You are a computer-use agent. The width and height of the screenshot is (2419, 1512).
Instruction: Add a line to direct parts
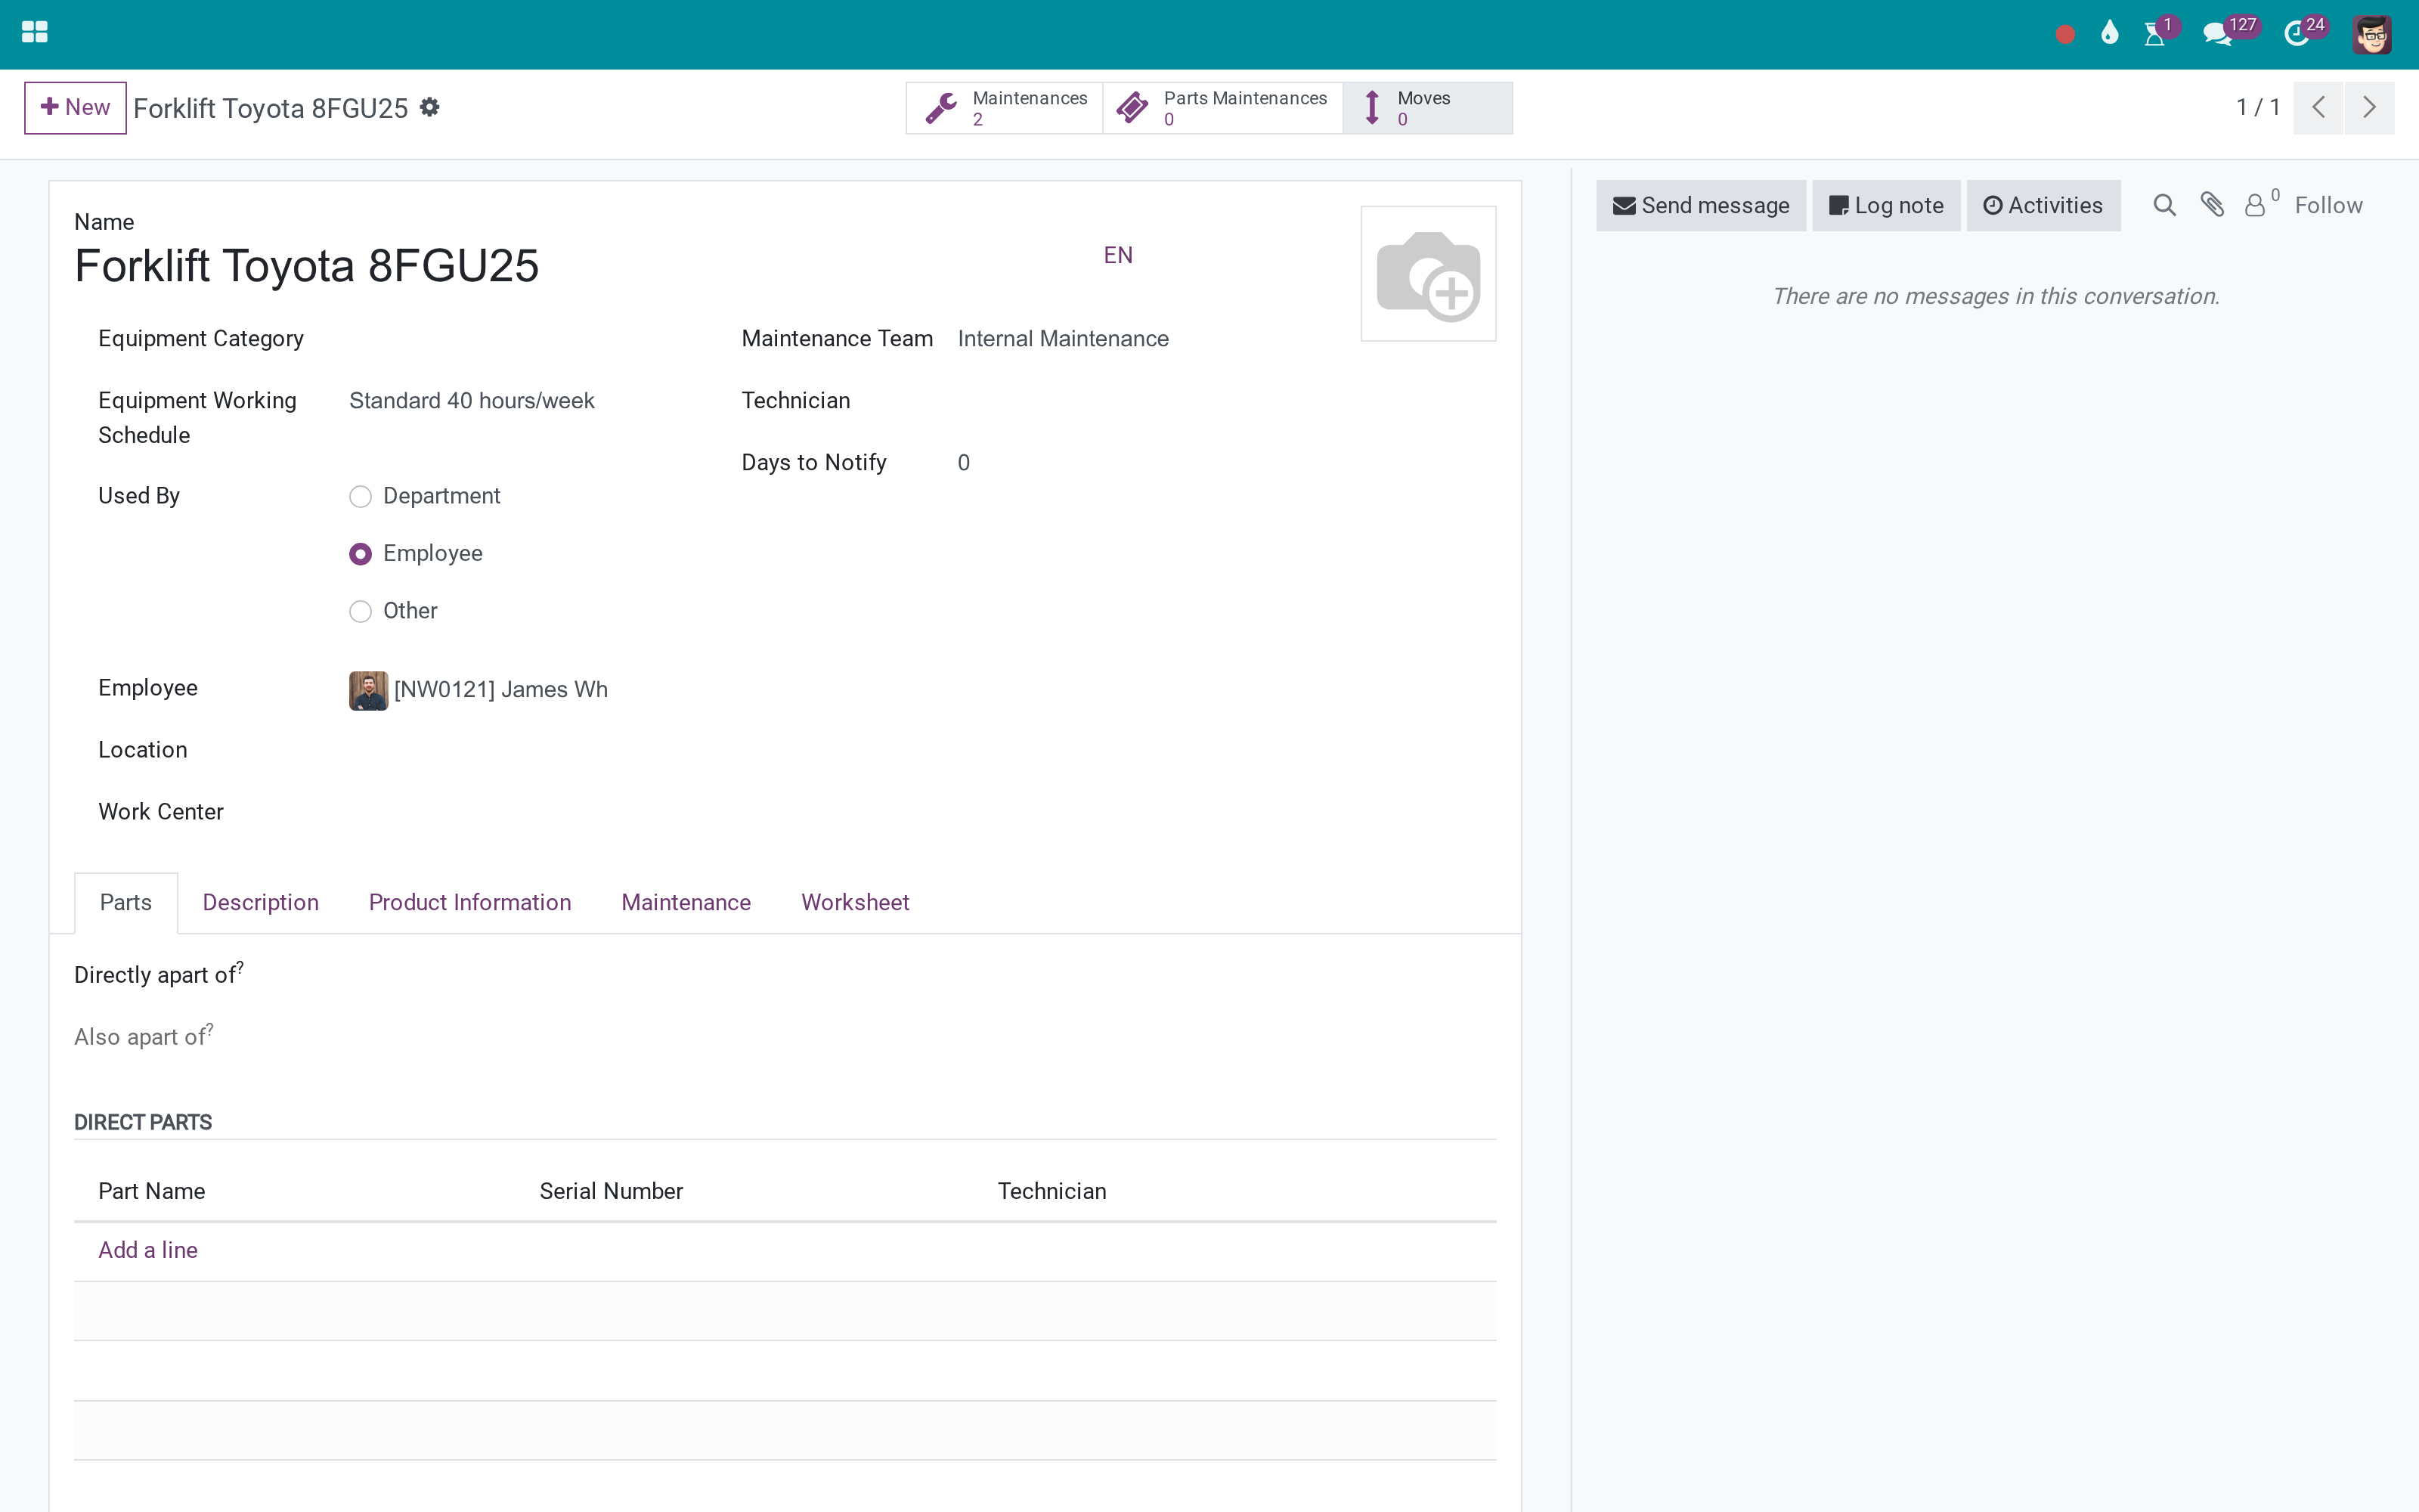coord(148,1251)
